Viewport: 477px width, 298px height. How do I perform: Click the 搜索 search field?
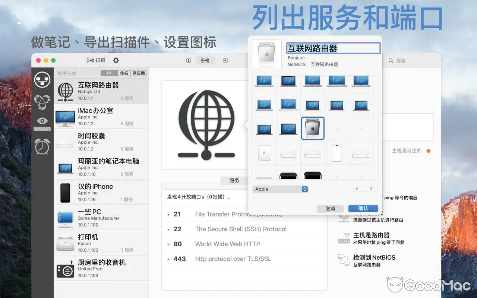(412, 60)
